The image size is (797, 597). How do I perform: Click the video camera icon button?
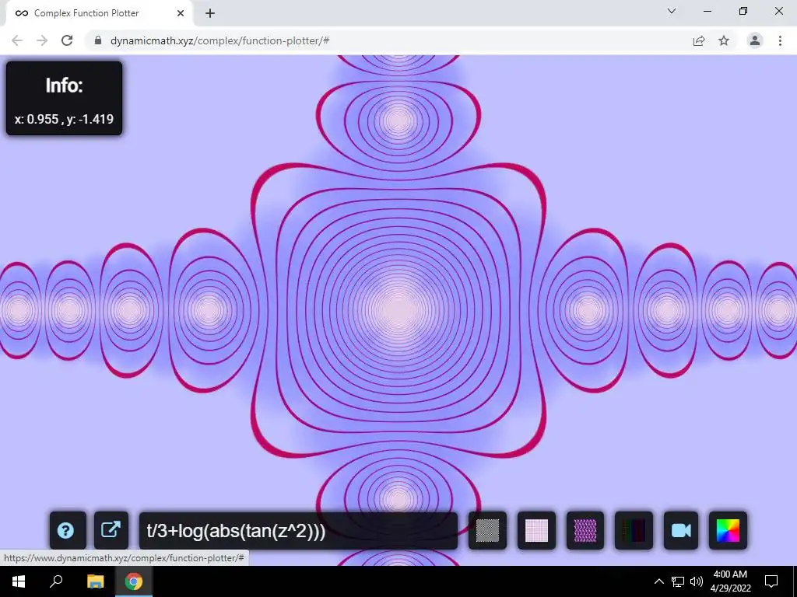[681, 530]
